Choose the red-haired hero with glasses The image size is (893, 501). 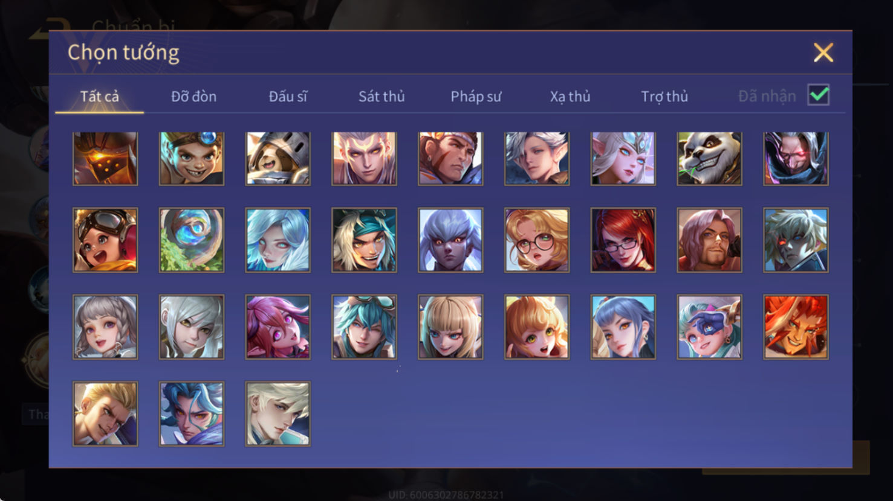[x=623, y=240]
